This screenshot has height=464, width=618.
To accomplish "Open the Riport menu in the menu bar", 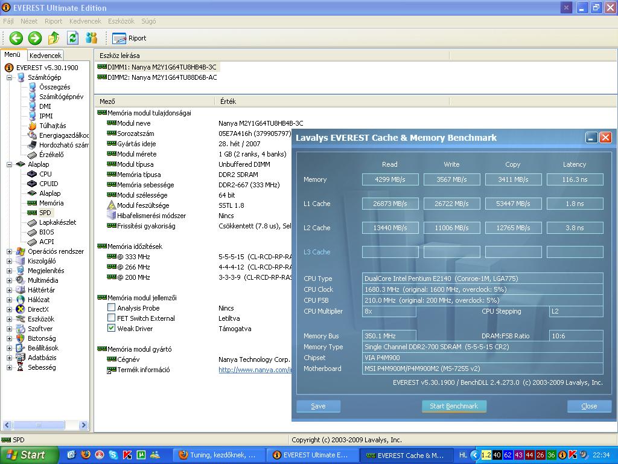I will [x=53, y=21].
